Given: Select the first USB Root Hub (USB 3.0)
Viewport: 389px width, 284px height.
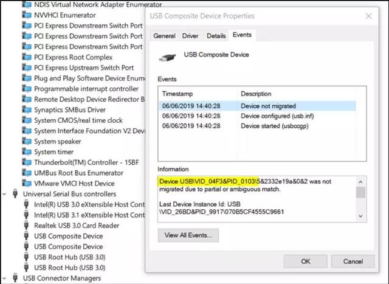Looking at the screenshot, I should click(70, 257).
